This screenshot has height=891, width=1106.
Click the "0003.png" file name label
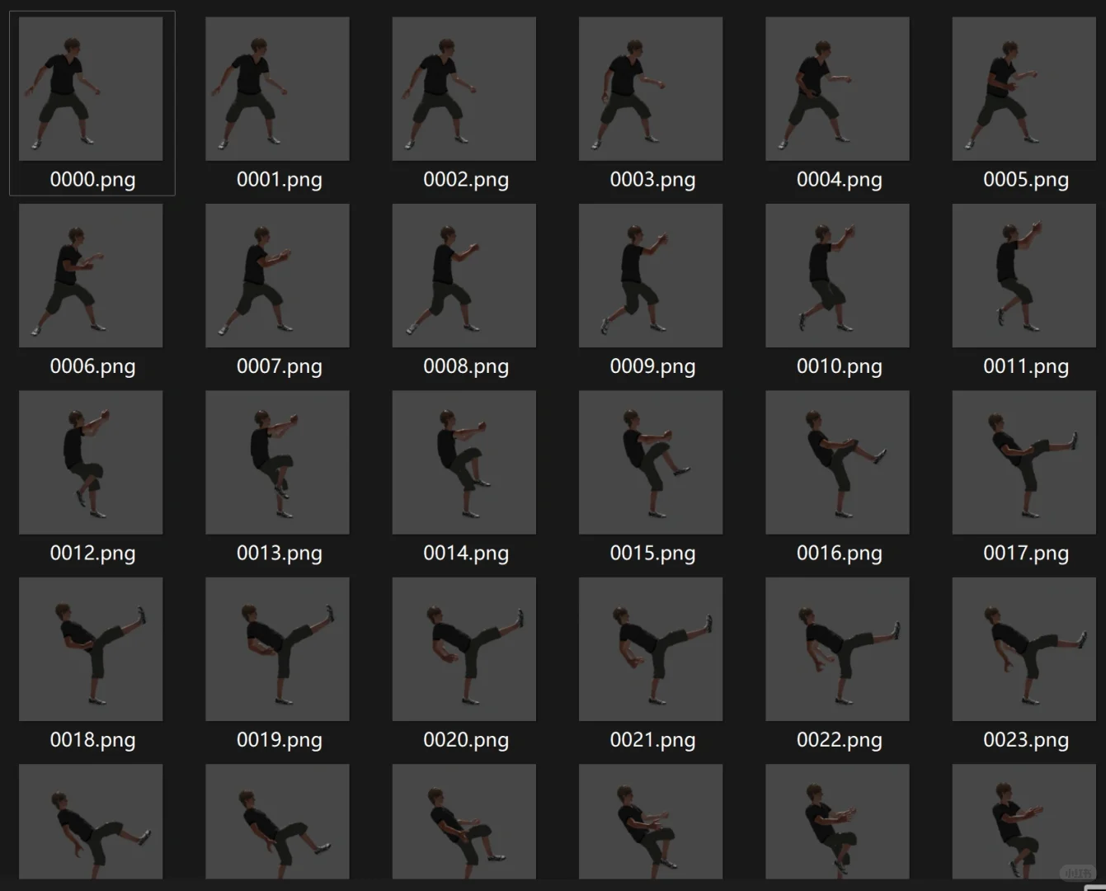[652, 180]
